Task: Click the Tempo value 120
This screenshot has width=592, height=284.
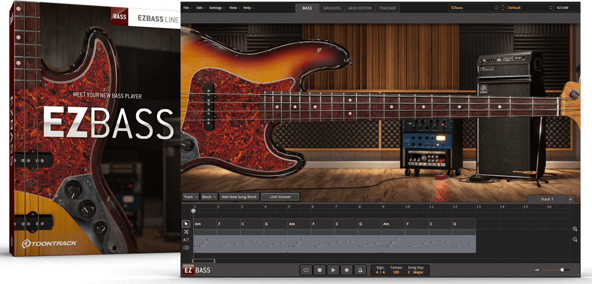Action: pos(396,272)
